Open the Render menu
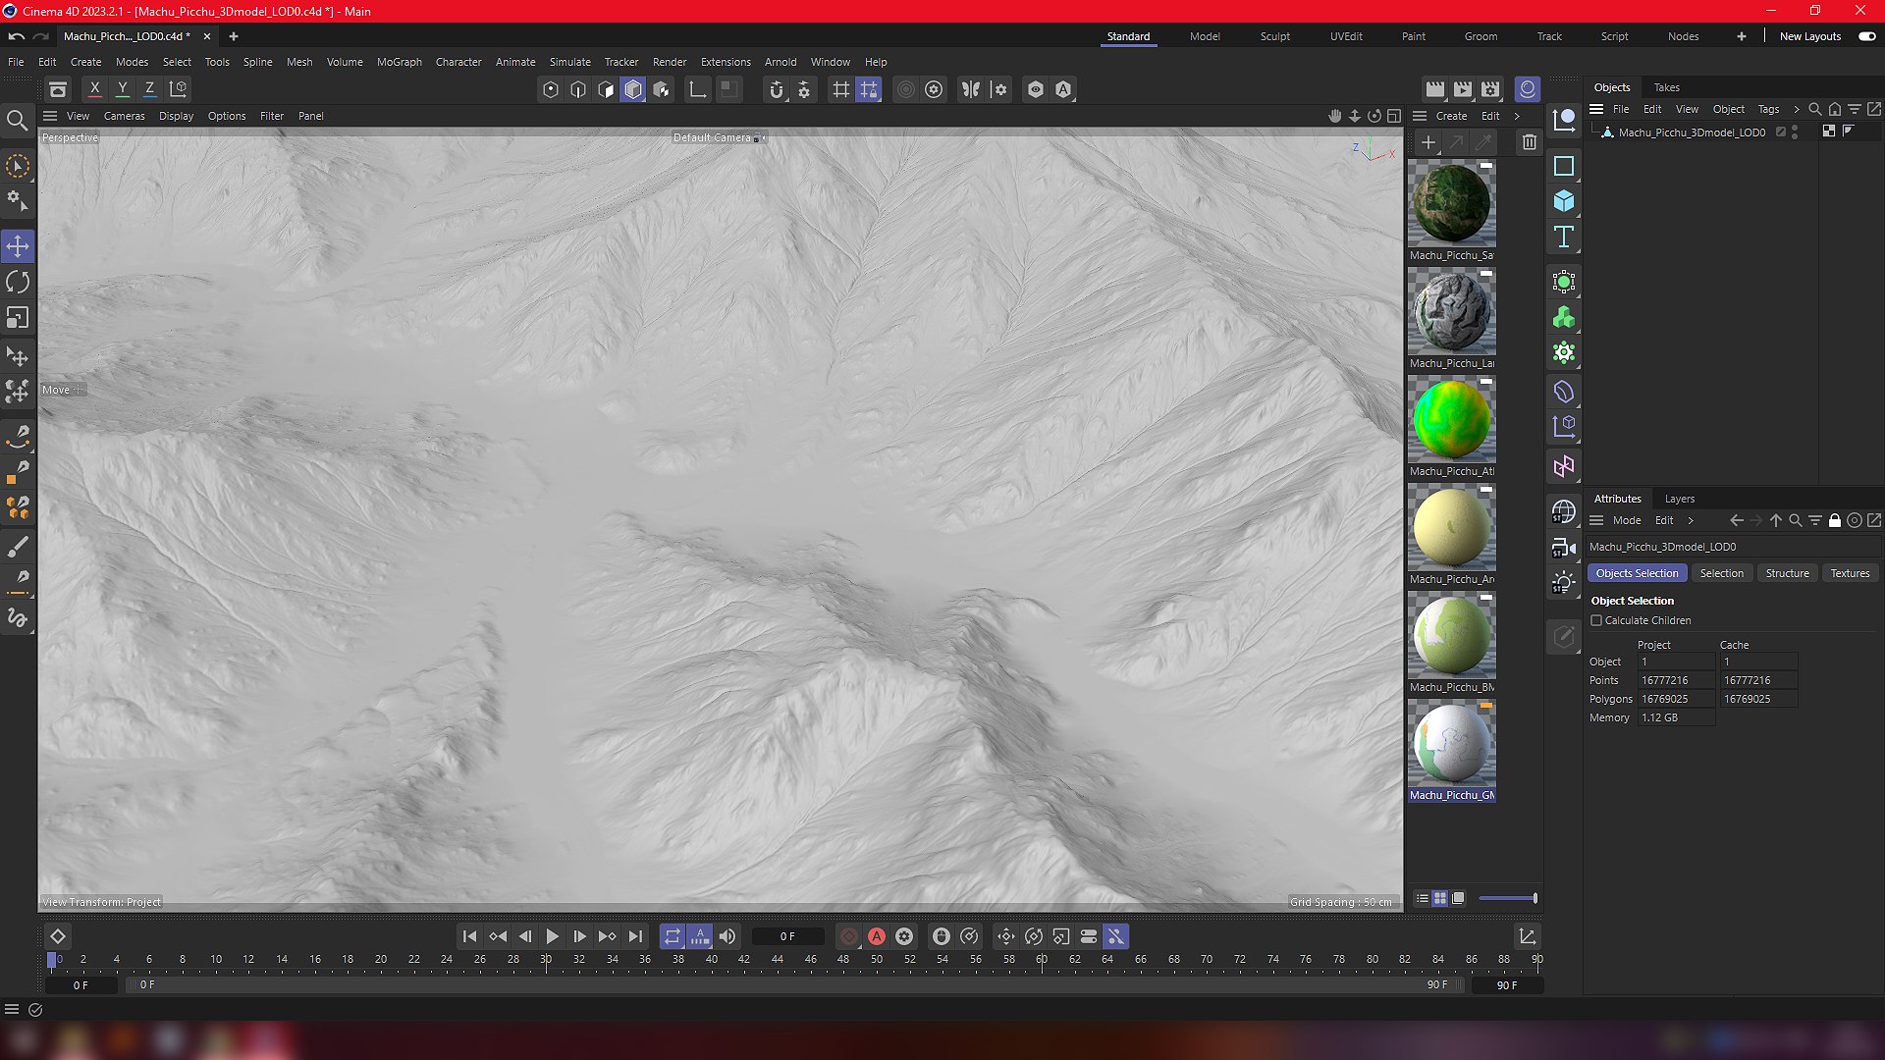Viewport: 1885px width, 1060px height. click(x=670, y=62)
